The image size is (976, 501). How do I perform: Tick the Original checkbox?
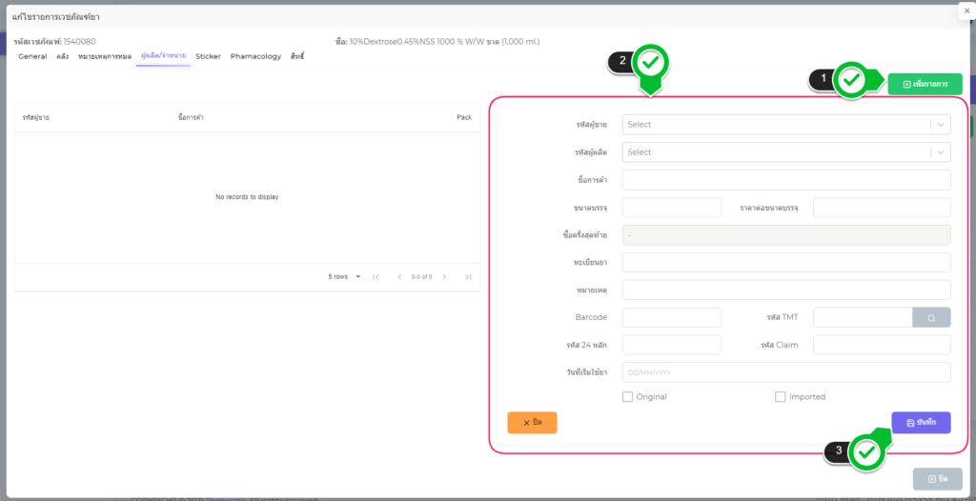[627, 396]
